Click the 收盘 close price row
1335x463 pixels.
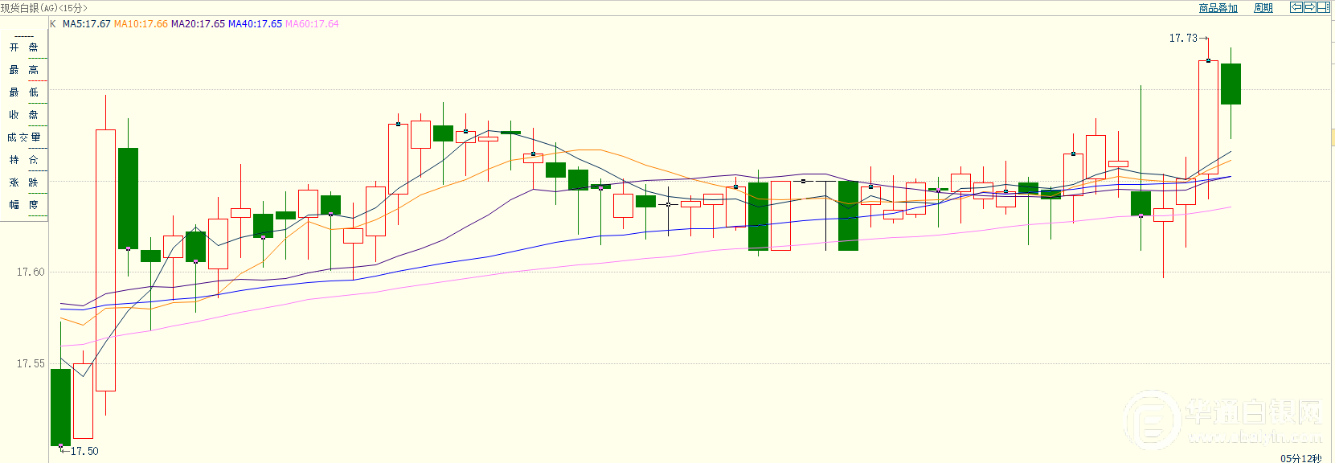24,115
